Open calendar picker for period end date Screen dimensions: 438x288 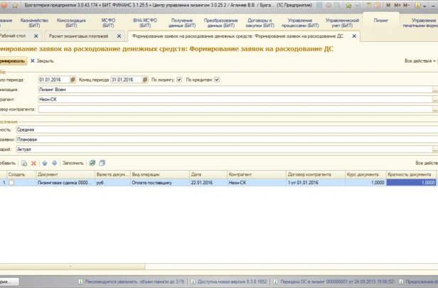(x=146, y=80)
